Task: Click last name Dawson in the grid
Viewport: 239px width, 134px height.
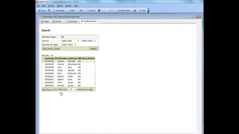Action: [71, 70]
